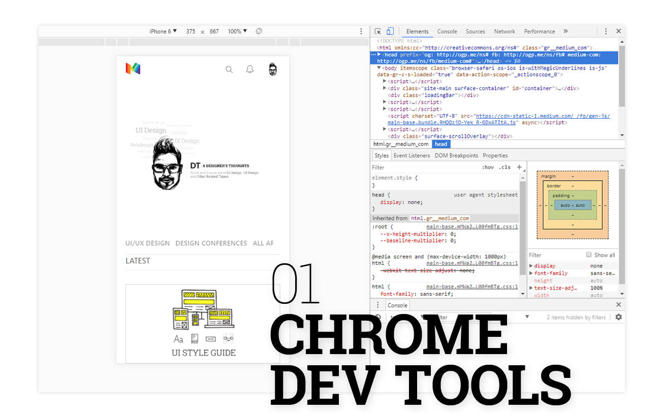Image resolution: width=663 pixels, height=418 pixels.
Task: Open the Performance tab
Action: click(x=540, y=31)
